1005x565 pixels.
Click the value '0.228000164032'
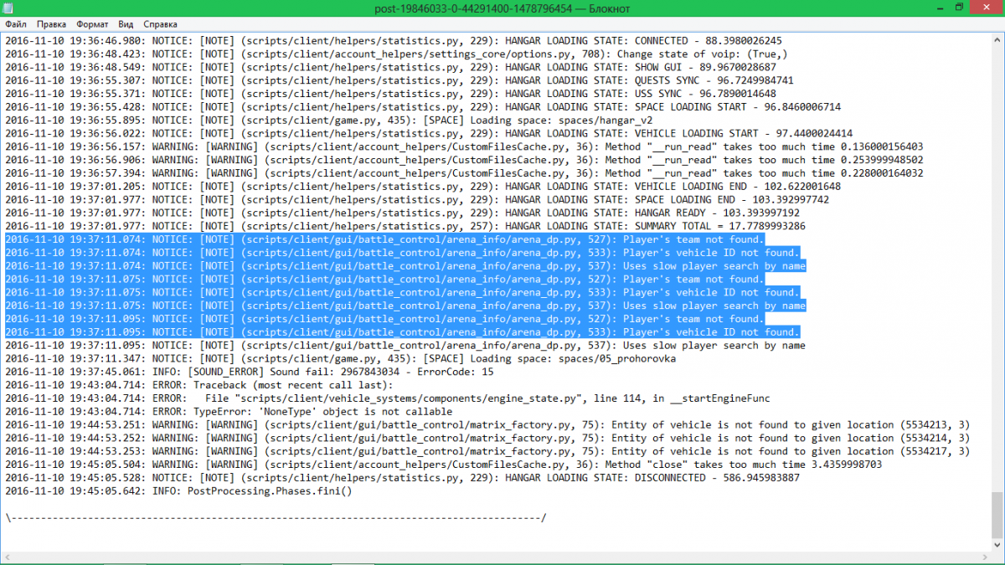pyautogui.click(x=882, y=173)
